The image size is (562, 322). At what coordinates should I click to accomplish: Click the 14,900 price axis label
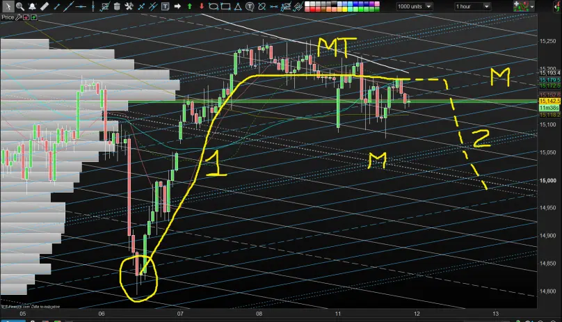547,236
